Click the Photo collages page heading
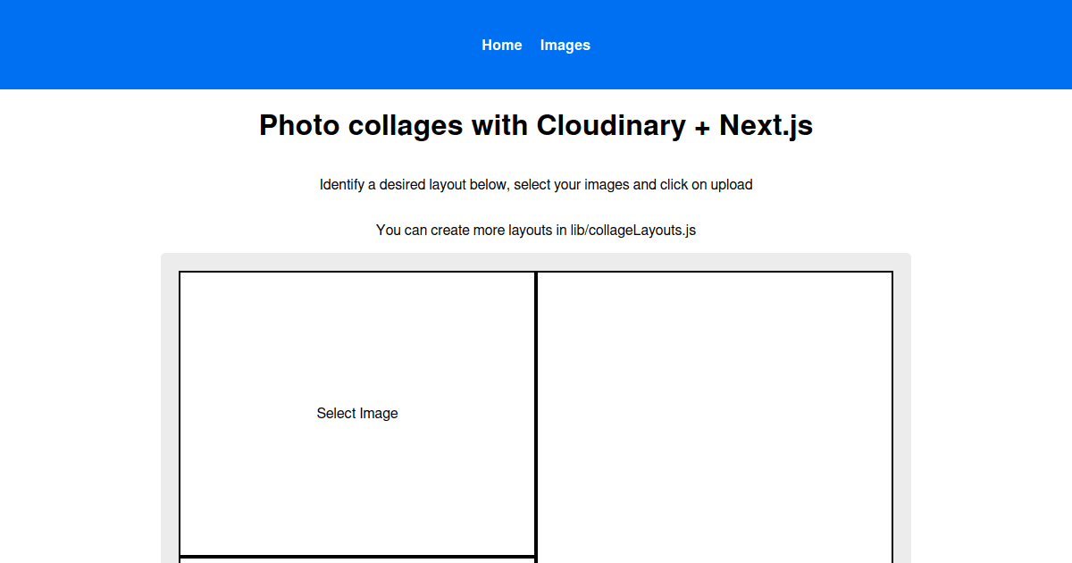Image resolution: width=1072 pixels, height=563 pixels. [535, 125]
